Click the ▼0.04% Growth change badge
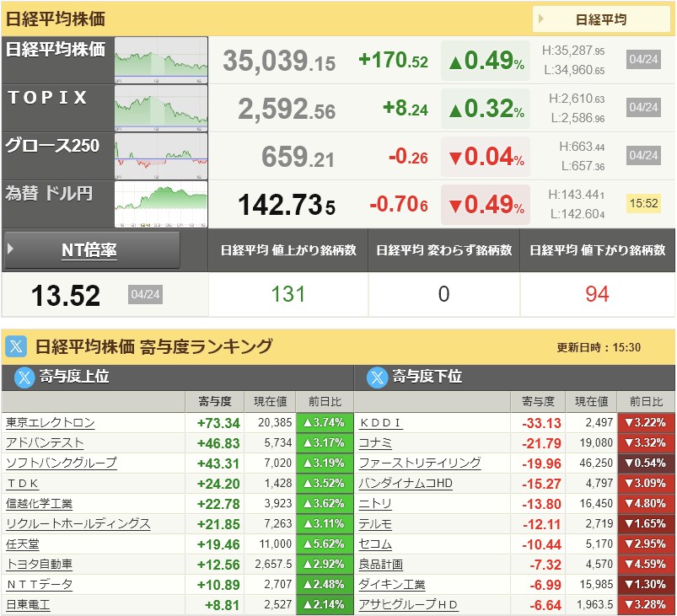The height and width of the screenshot is (616, 677). click(486, 156)
